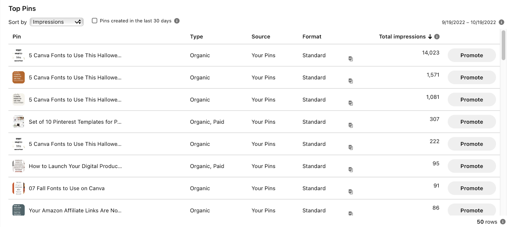511x227 pixels.
Task: Click the info icon next to the date range
Action: [x=501, y=22]
